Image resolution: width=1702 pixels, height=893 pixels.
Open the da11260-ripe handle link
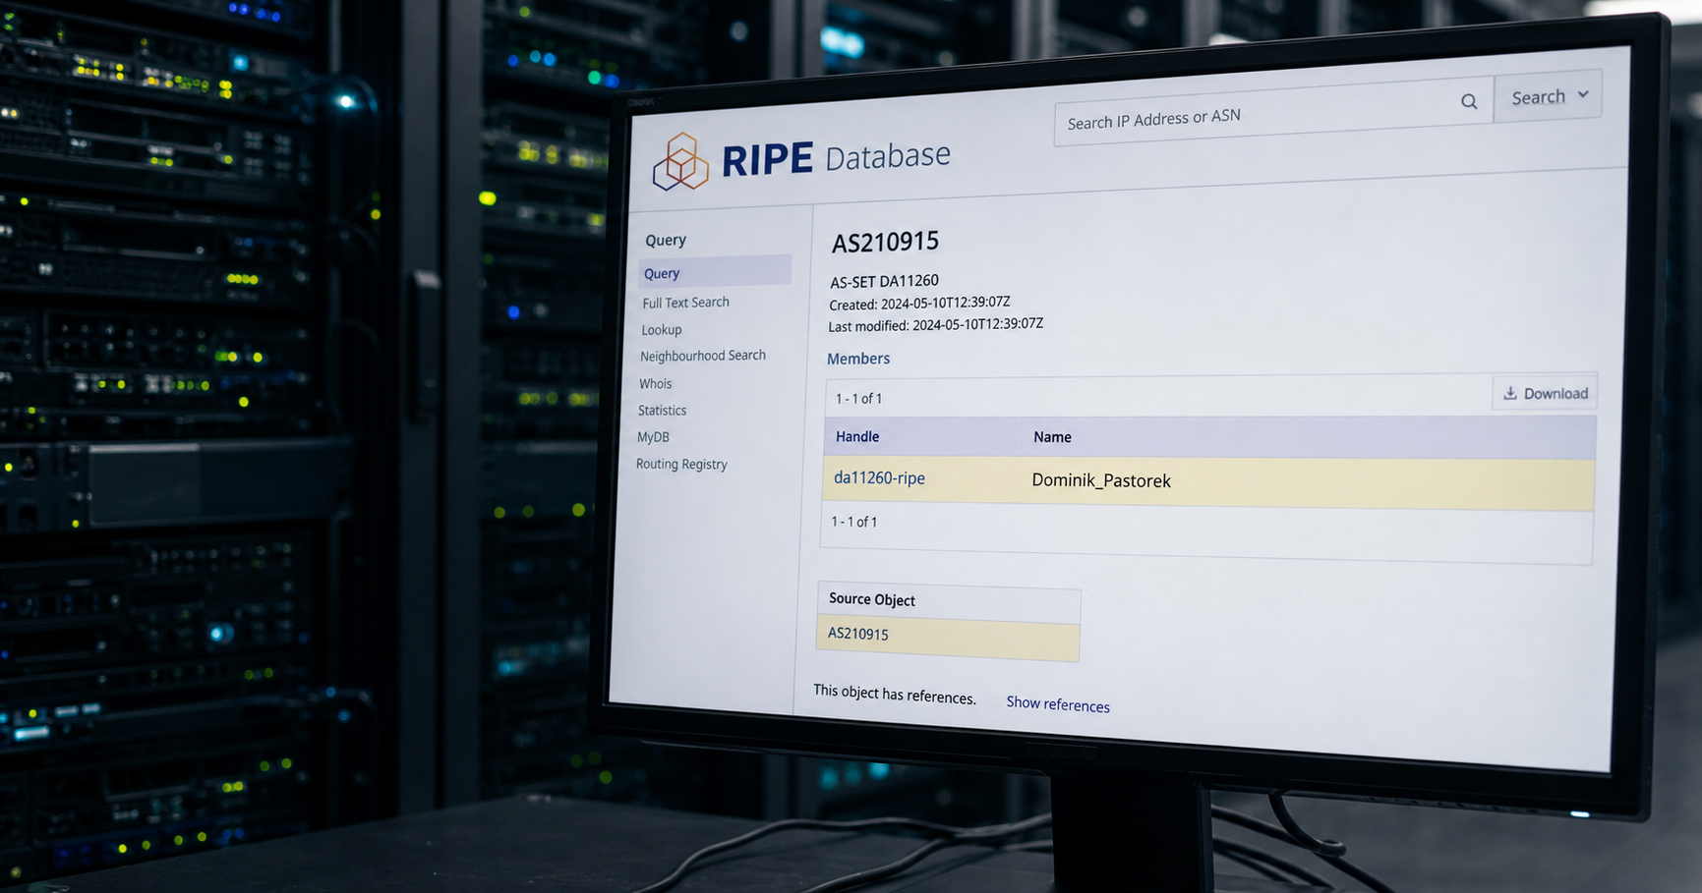[879, 478]
